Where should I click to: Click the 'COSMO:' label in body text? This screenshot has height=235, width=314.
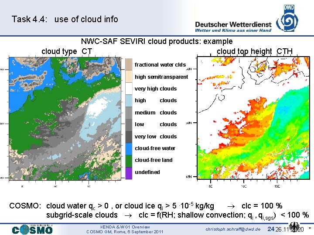coord(25,206)
